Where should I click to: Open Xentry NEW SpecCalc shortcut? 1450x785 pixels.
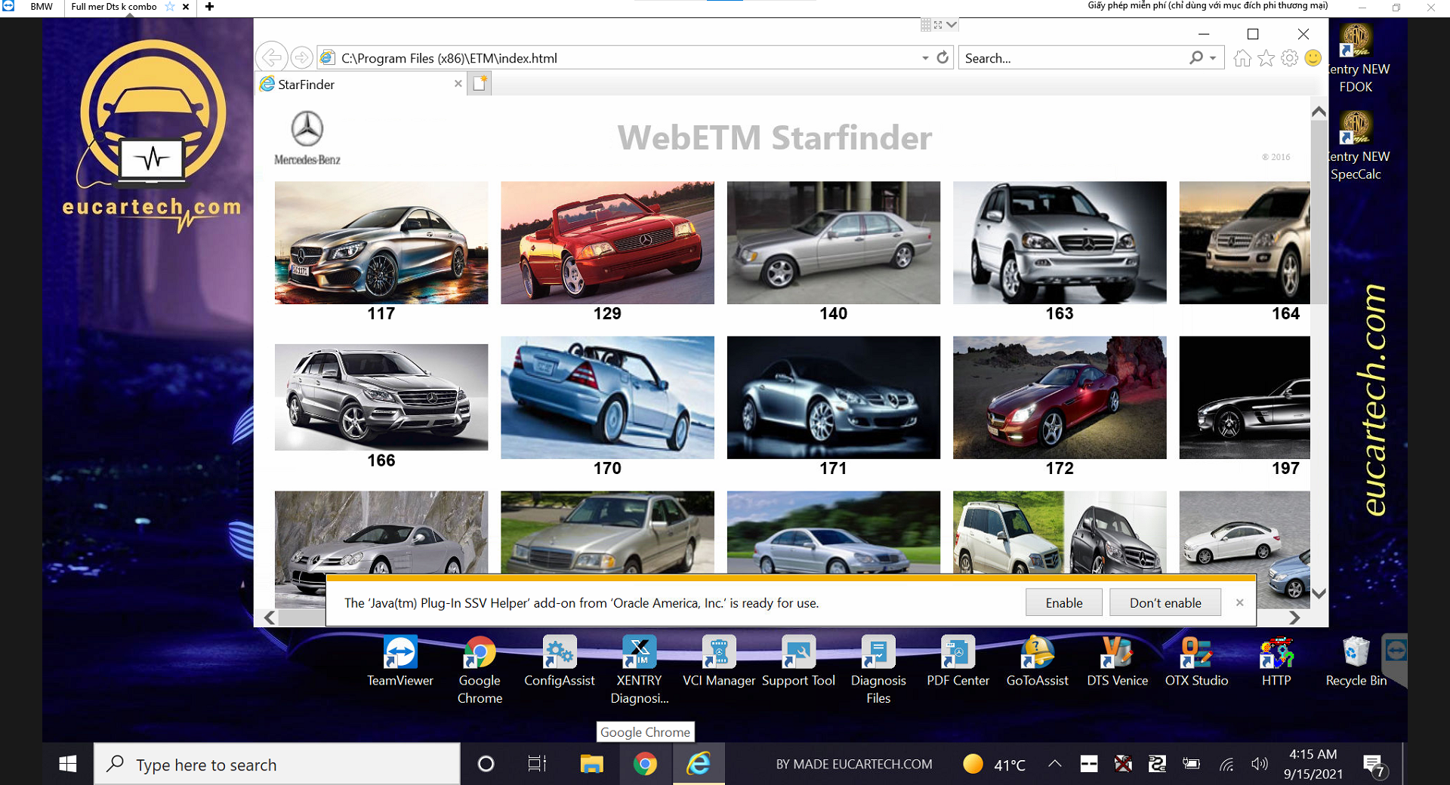pyautogui.click(x=1356, y=146)
